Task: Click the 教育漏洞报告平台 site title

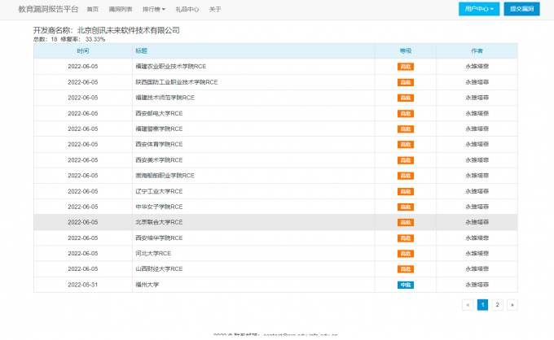Action: 48,9
